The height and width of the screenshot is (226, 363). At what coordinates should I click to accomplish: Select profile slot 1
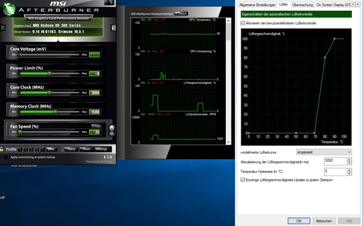pos(20,150)
